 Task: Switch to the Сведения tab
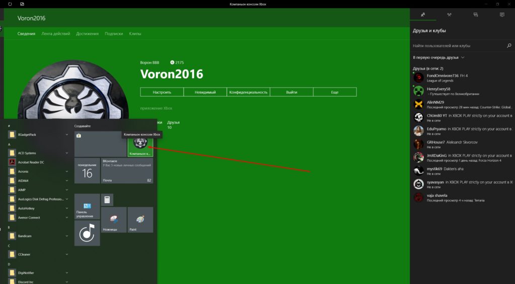click(26, 34)
